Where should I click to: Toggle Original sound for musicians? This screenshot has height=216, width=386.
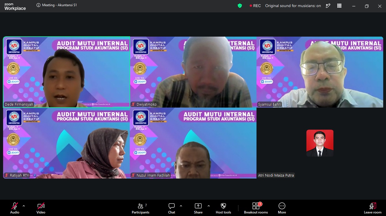coord(293,6)
